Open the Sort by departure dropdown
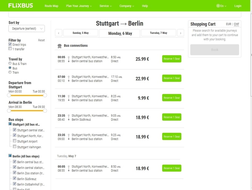Image resolution: width=252 pixels, height=190 pixels. point(26,29)
